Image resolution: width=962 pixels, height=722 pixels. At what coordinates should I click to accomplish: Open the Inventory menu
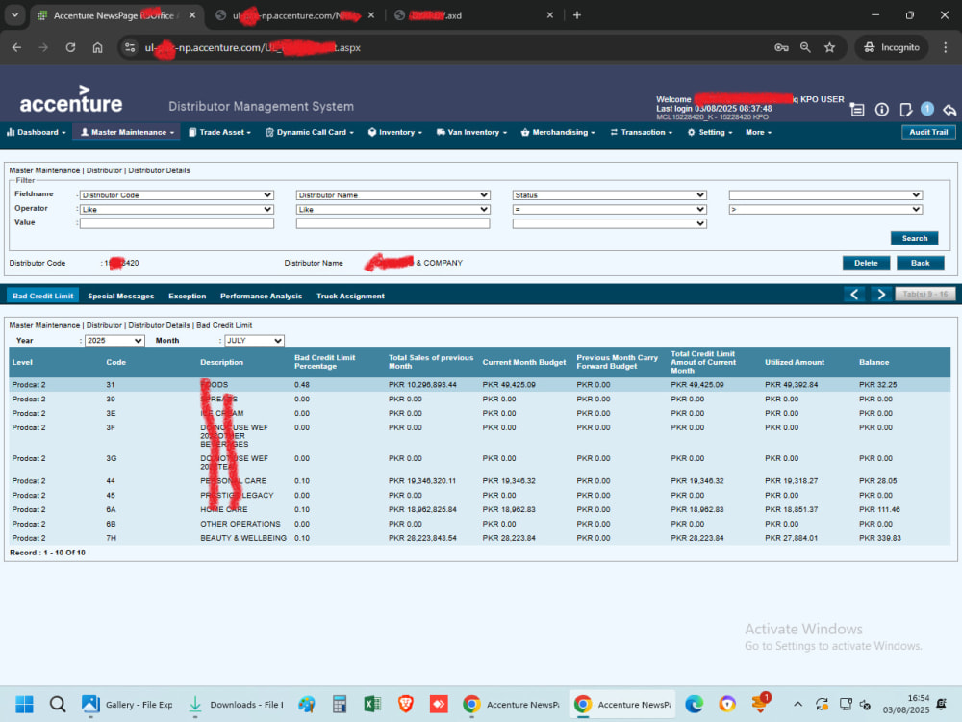coord(395,132)
